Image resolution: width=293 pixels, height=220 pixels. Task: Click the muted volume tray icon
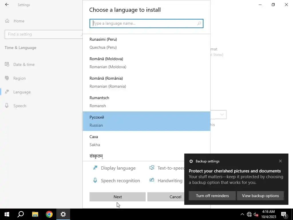(256, 214)
